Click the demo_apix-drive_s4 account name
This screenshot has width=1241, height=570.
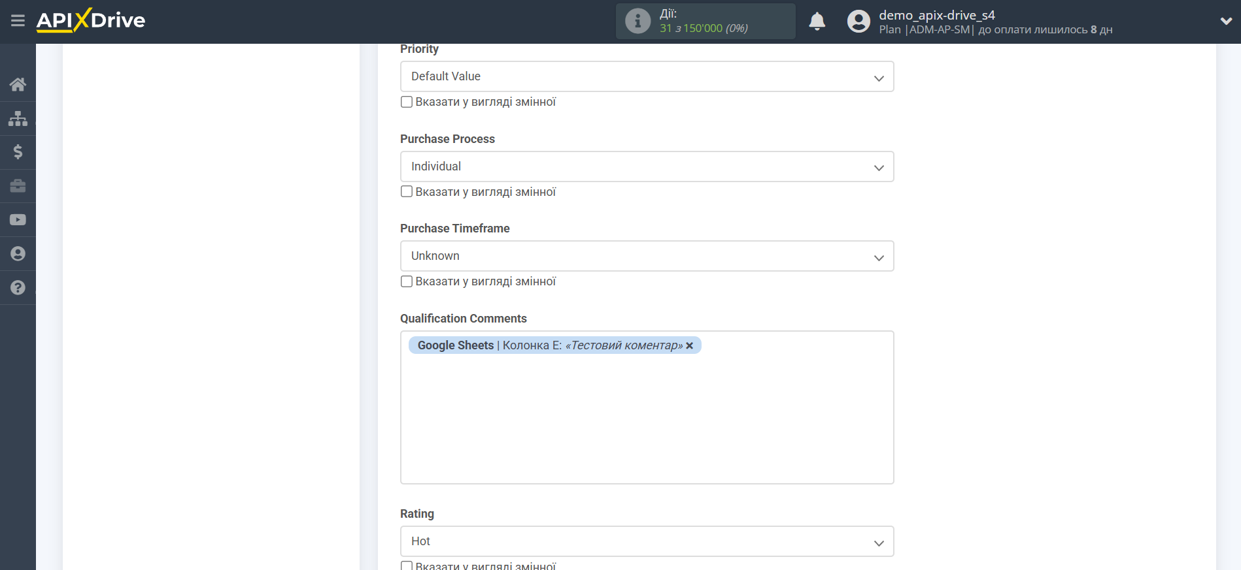pos(936,15)
